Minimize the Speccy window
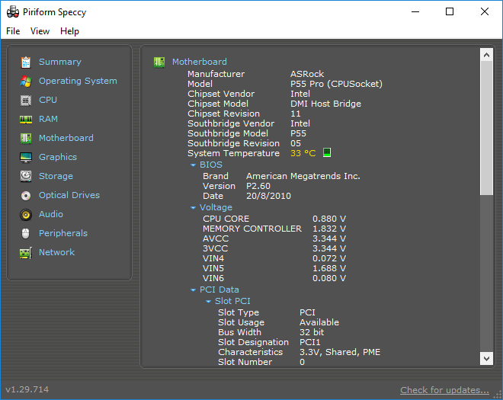The height and width of the screenshot is (400, 503). click(415, 11)
